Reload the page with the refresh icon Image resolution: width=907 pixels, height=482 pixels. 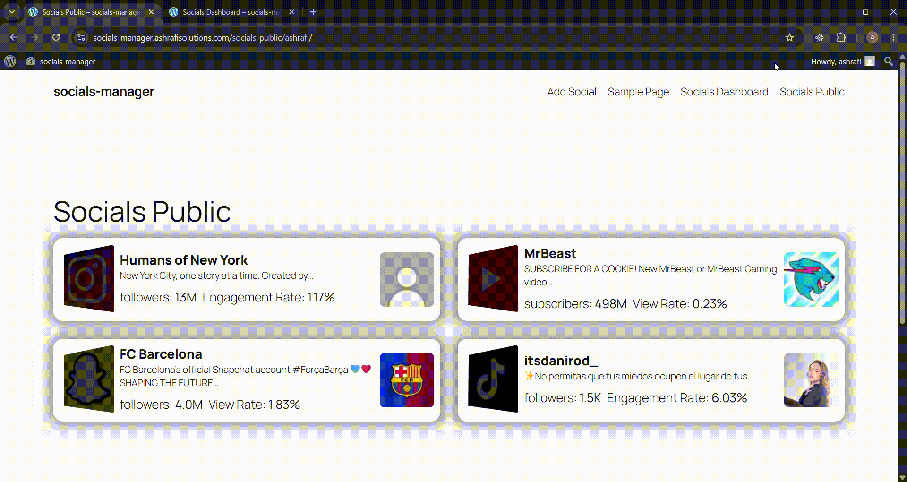pos(56,37)
